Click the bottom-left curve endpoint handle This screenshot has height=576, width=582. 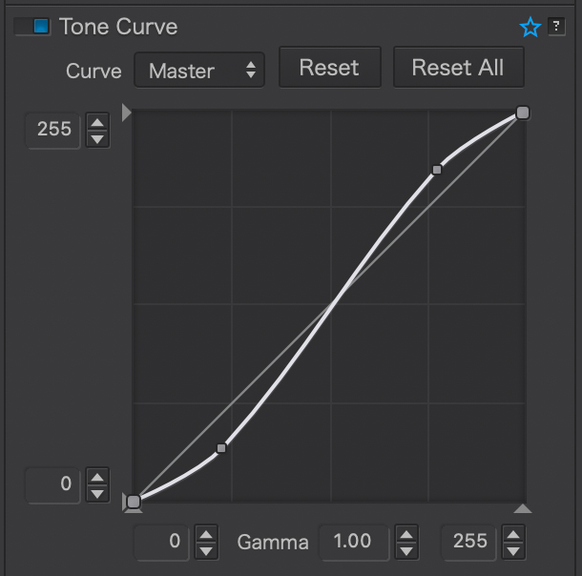[134, 501]
